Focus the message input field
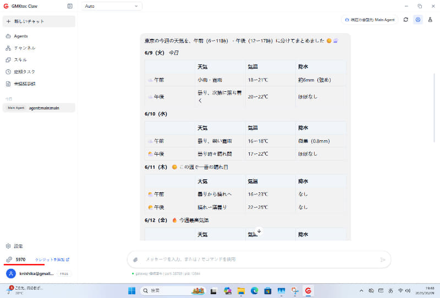Viewport: 440px width, 298px height. click(260, 260)
